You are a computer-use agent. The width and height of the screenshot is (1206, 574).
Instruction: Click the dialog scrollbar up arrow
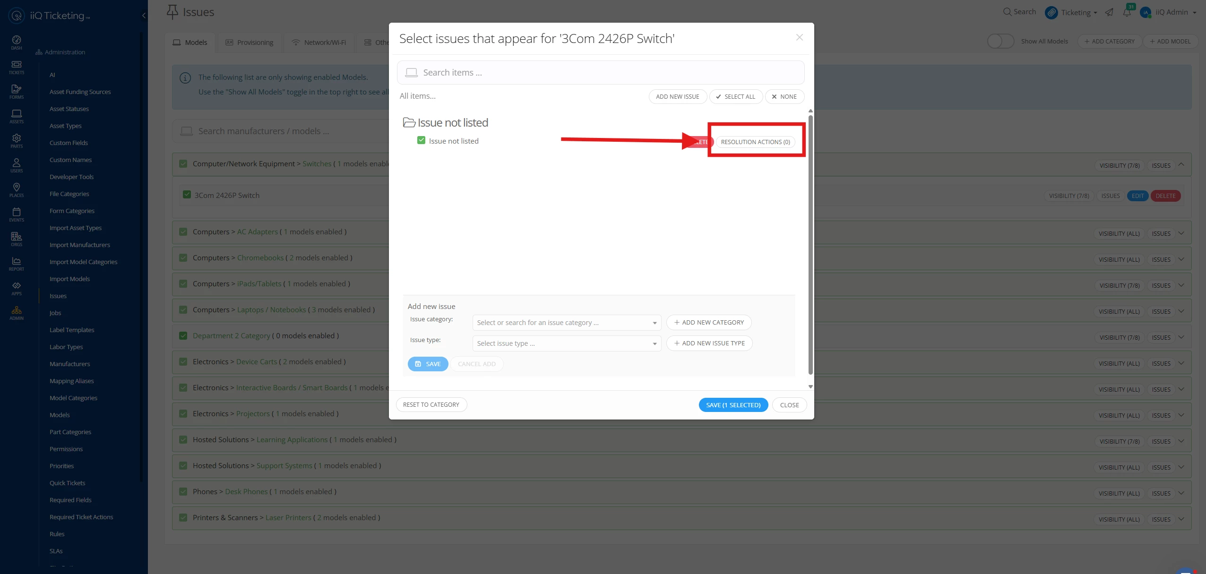tap(810, 111)
